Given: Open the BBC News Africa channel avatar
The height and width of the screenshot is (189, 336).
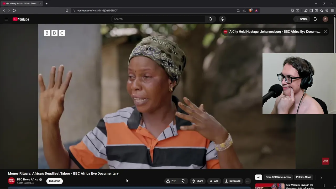Looking at the screenshot, I should click(11, 181).
